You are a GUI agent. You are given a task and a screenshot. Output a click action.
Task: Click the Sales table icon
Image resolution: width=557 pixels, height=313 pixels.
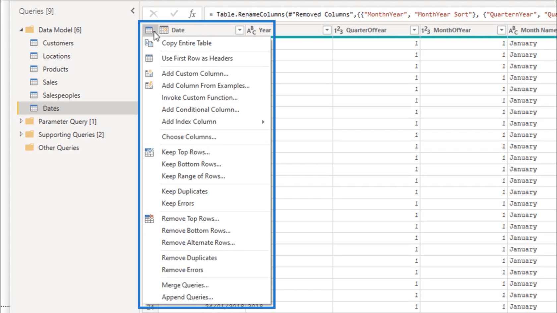[x=34, y=82]
